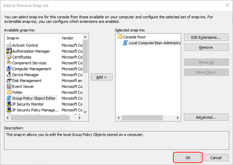Click the Event Viewer icon
The image size is (233, 165).
point(9,86)
